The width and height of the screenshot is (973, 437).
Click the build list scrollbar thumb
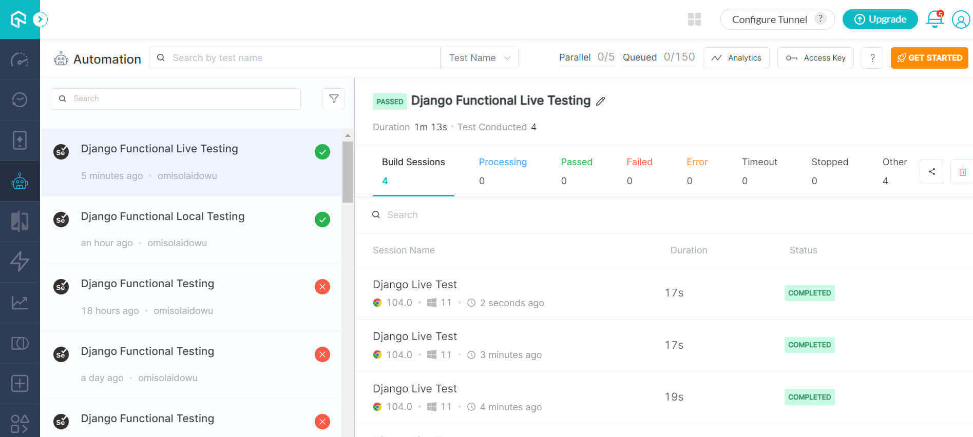(348, 172)
